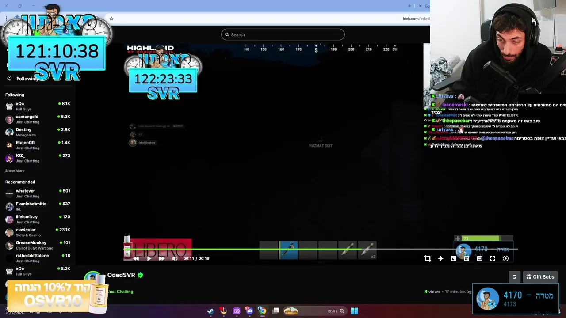The height and width of the screenshot is (318, 566).
Task: Play the clip with the play button
Action: [x=149, y=258]
